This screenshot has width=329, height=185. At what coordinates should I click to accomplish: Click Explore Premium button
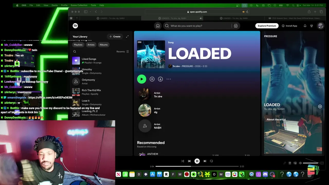267,26
